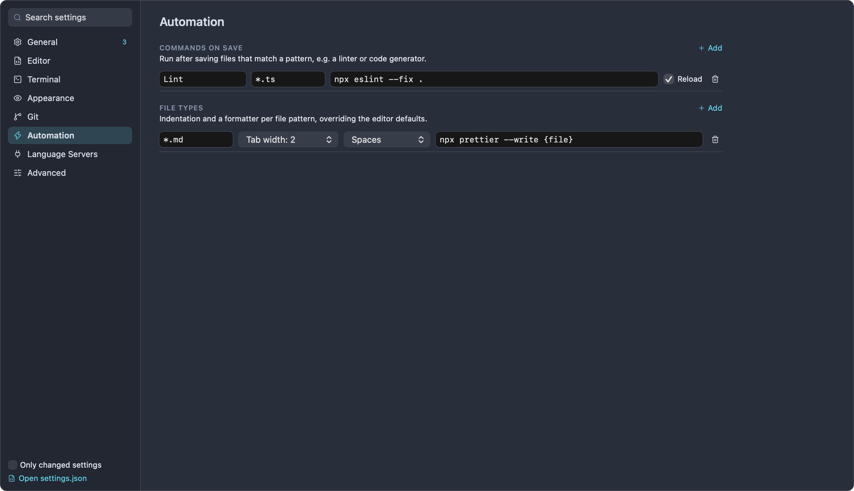Focus the Search settings field
854x491 pixels.
(70, 17)
